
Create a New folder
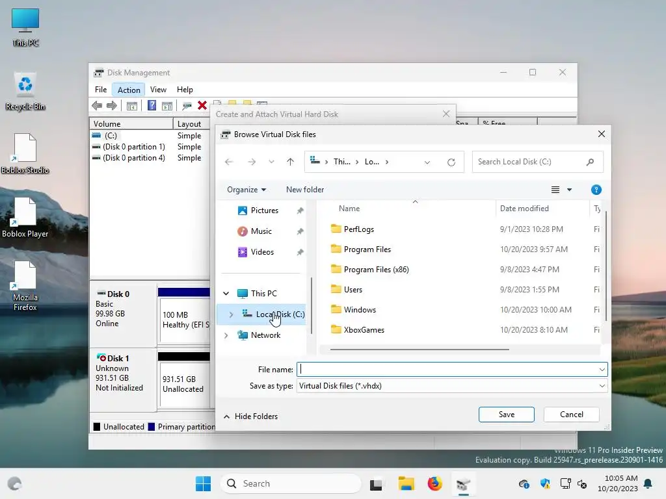[x=305, y=190]
